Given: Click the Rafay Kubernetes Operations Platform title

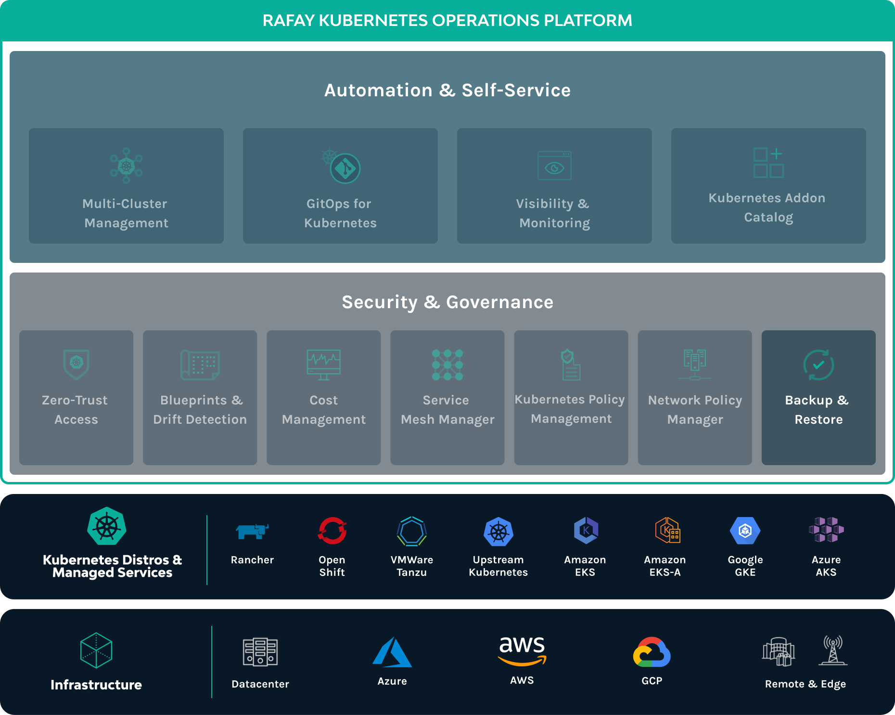Looking at the screenshot, I should [x=447, y=20].
